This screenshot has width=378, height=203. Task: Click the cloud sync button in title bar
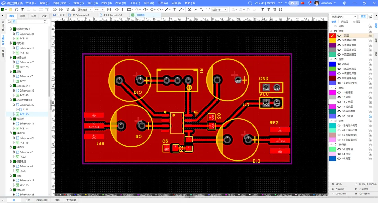[293, 3]
